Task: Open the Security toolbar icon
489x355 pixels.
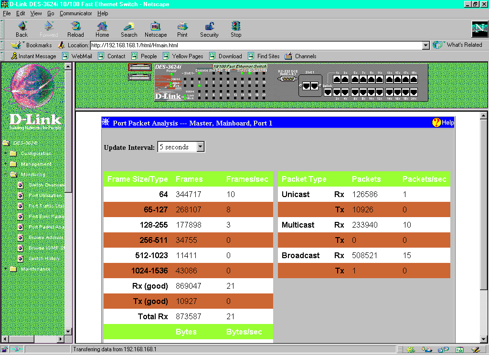Action: [x=209, y=29]
